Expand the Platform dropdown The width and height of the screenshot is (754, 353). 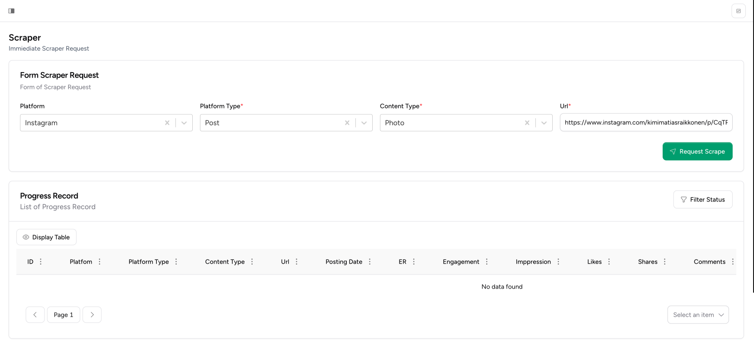pos(184,123)
